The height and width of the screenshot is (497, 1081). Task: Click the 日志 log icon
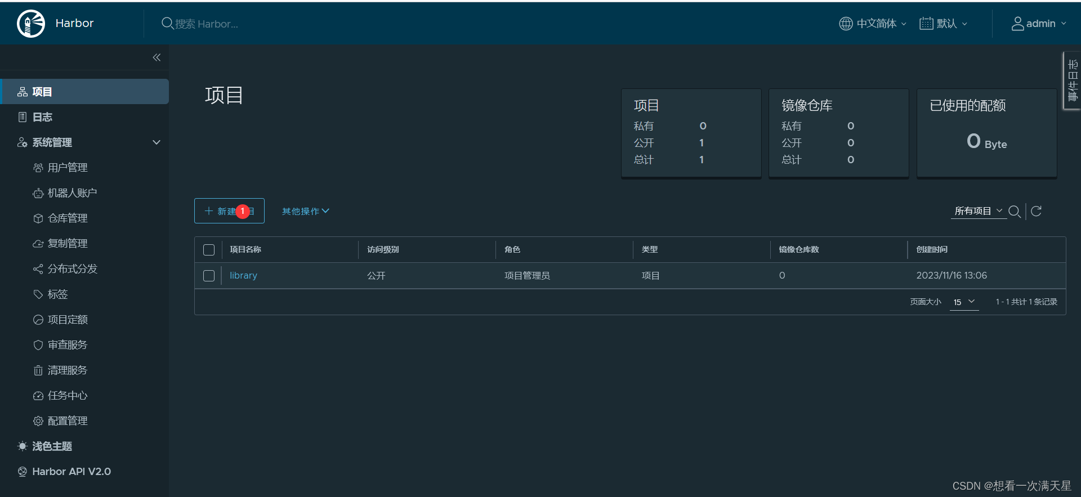23,117
